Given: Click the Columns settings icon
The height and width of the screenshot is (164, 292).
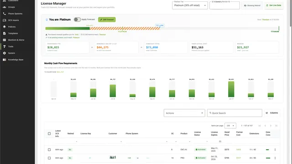Looking at the screenshot, I should point(266,113).
